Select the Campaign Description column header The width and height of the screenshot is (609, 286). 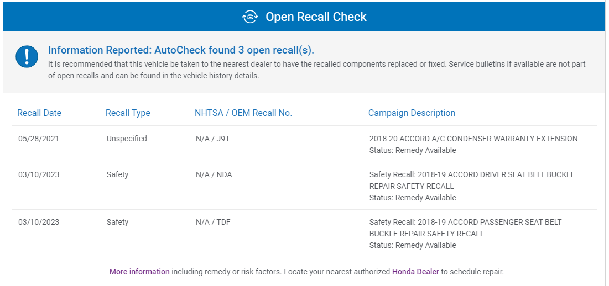click(x=412, y=113)
